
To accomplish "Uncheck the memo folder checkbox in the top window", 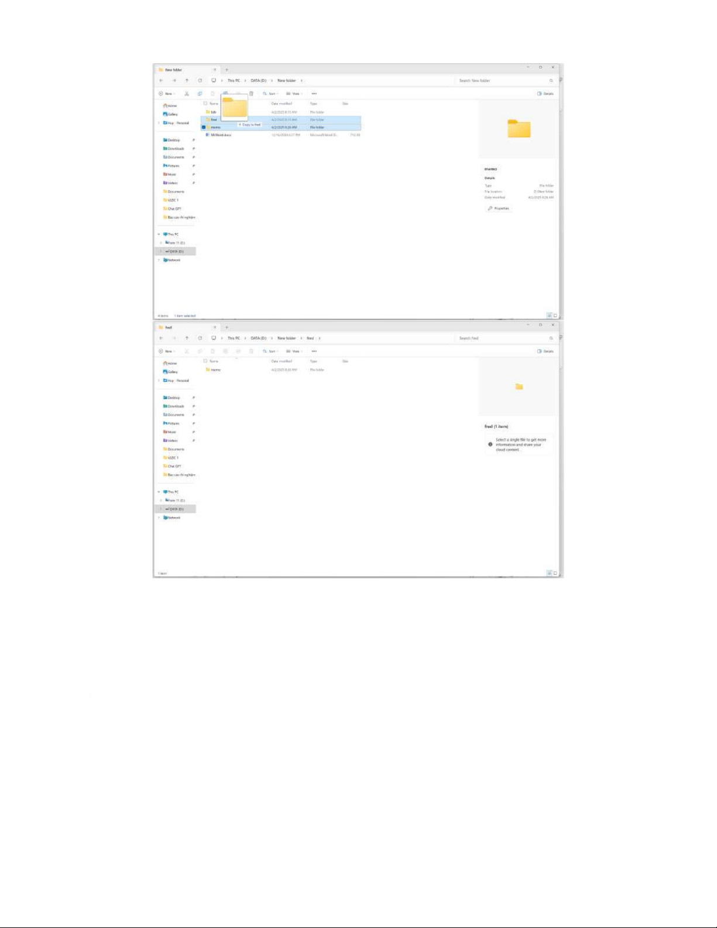I will click(204, 127).
